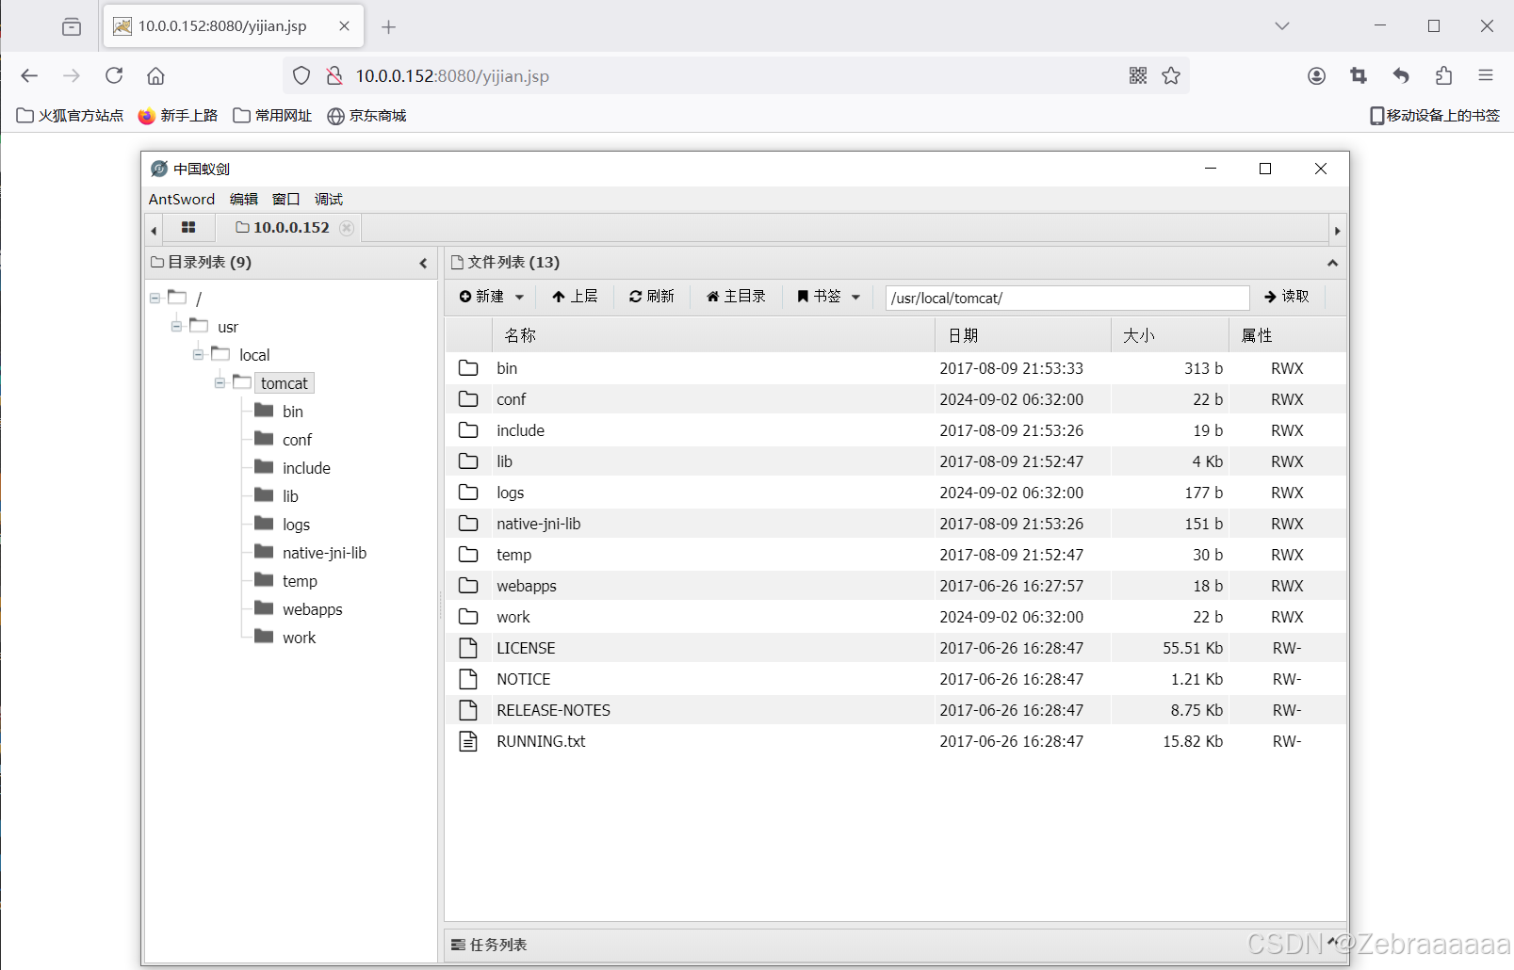This screenshot has width=1514, height=970.
Task: Refresh the file list with 刷新
Action: (x=652, y=297)
